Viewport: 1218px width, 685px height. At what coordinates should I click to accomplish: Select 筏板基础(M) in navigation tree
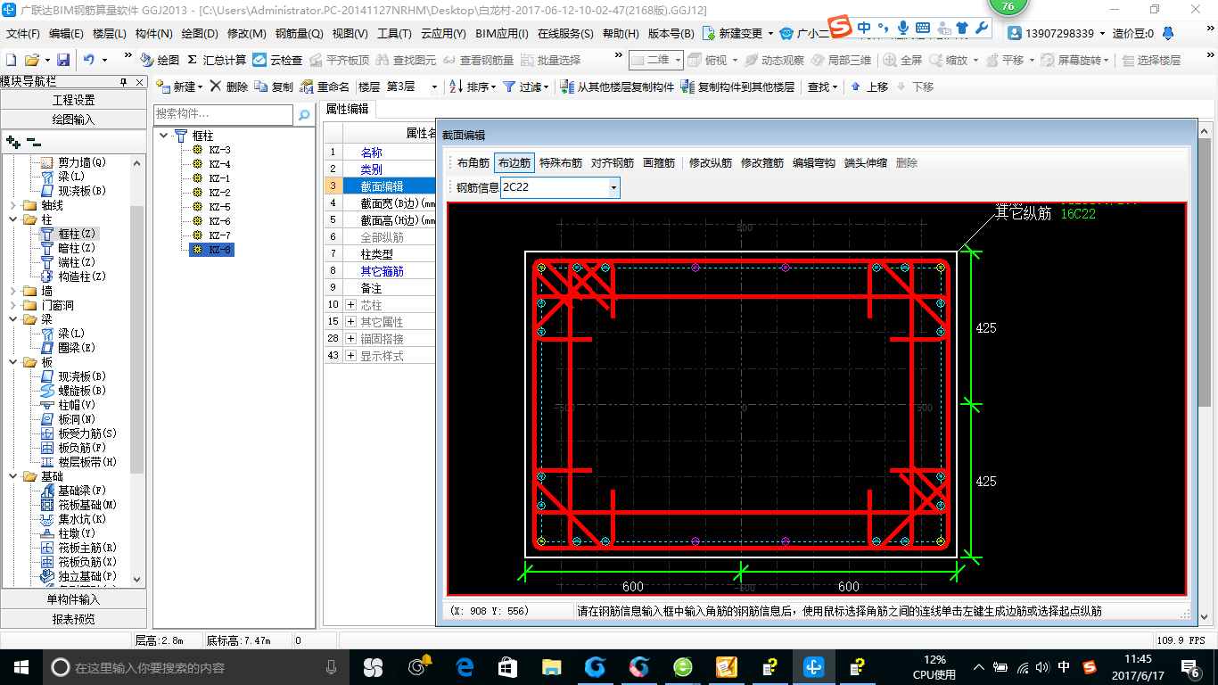click(78, 505)
